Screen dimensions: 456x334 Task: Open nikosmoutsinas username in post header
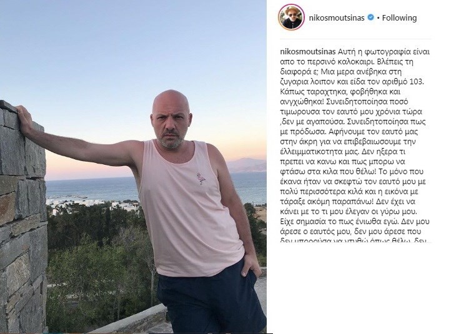click(337, 17)
